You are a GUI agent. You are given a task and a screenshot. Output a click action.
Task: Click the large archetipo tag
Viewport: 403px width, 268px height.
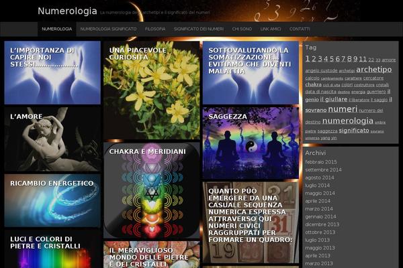[374, 70]
